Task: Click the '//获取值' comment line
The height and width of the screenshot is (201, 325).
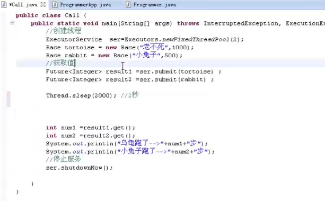Action: 60,63
